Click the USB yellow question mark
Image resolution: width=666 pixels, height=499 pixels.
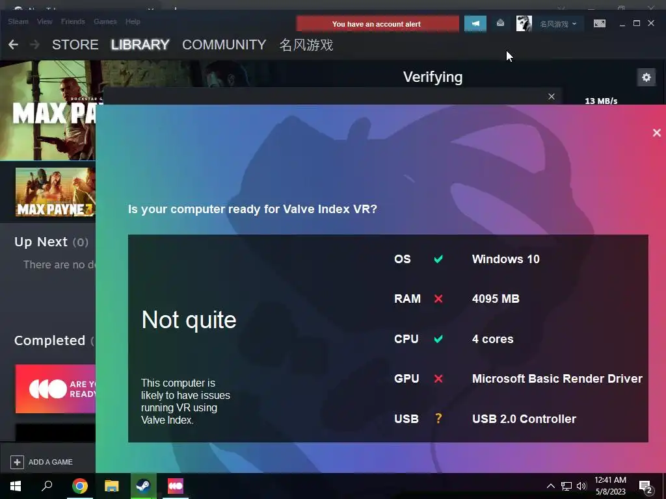tap(438, 418)
